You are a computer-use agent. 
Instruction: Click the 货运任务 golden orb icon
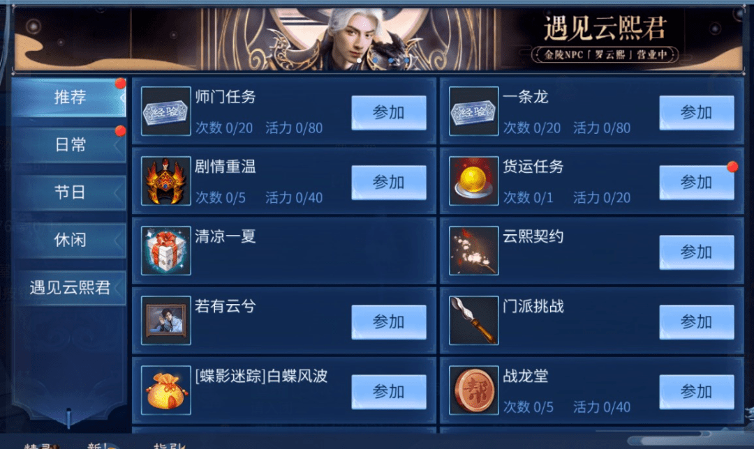pyautogui.click(x=473, y=181)
